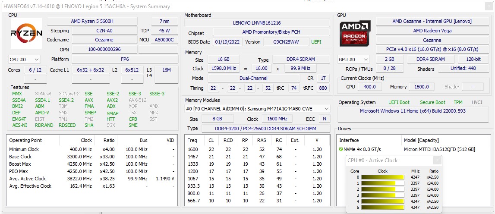Click the green NVMe drive status icon

pos(341,149)
